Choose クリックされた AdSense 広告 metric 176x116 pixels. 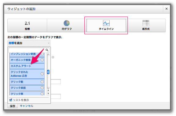27,74
